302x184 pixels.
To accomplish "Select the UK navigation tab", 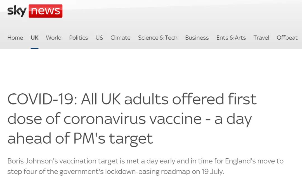I will coord(34,38).
